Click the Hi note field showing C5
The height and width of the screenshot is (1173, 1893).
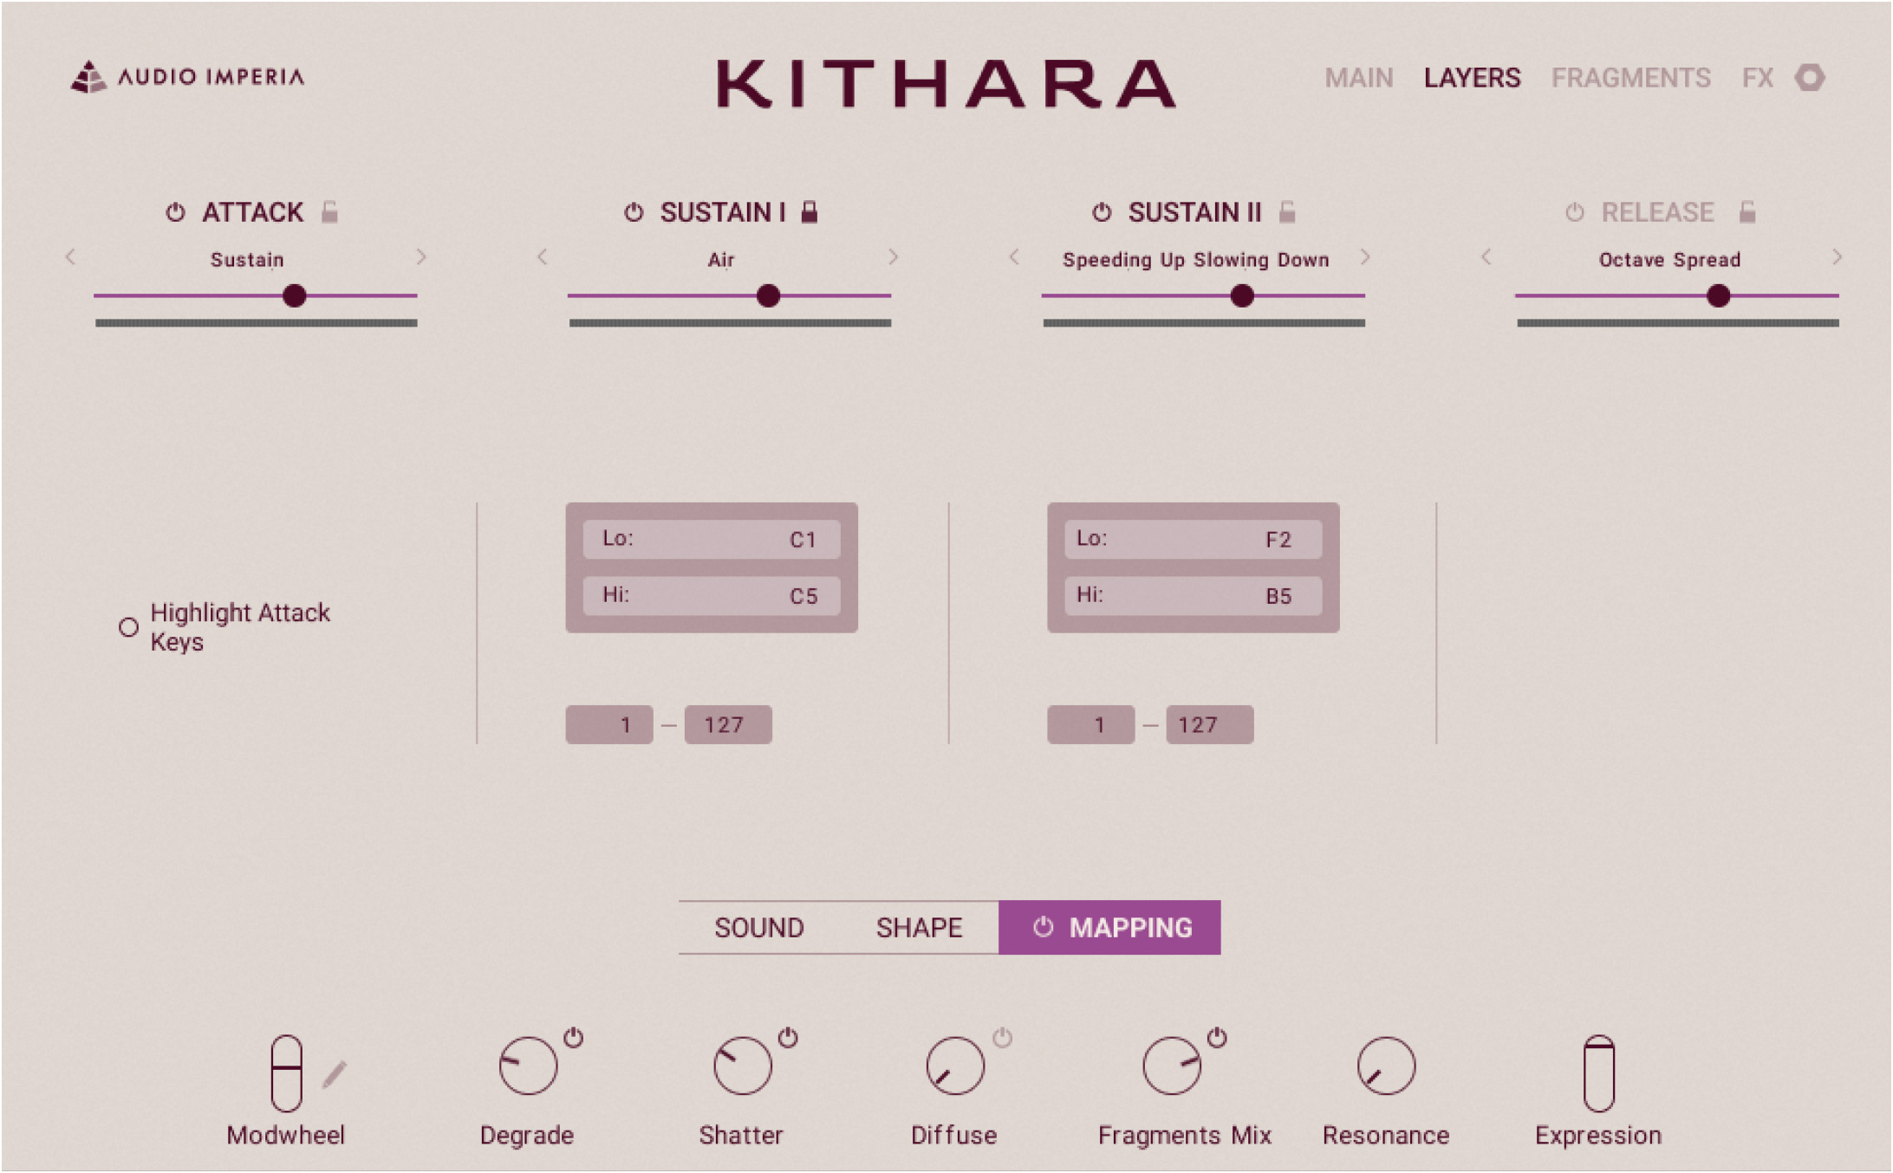(711, 596)
